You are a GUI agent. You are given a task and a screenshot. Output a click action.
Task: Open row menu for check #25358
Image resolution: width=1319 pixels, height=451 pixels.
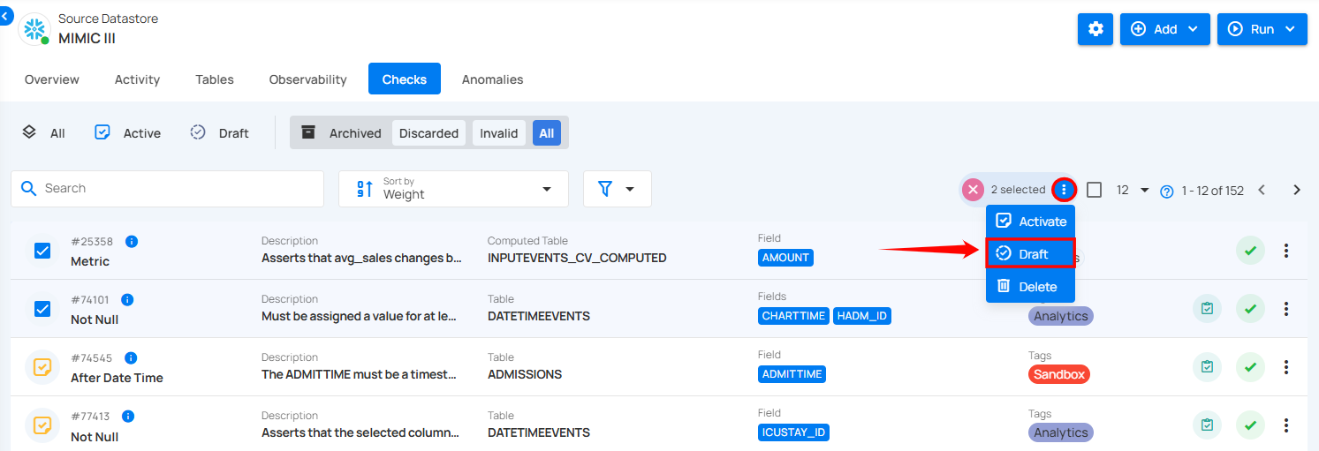[x=1286, y=251]
